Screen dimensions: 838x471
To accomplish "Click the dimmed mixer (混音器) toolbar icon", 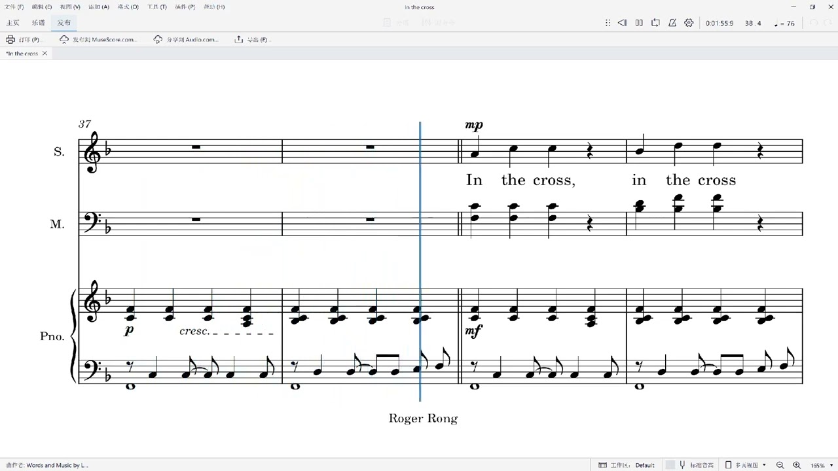I will 439,23.
